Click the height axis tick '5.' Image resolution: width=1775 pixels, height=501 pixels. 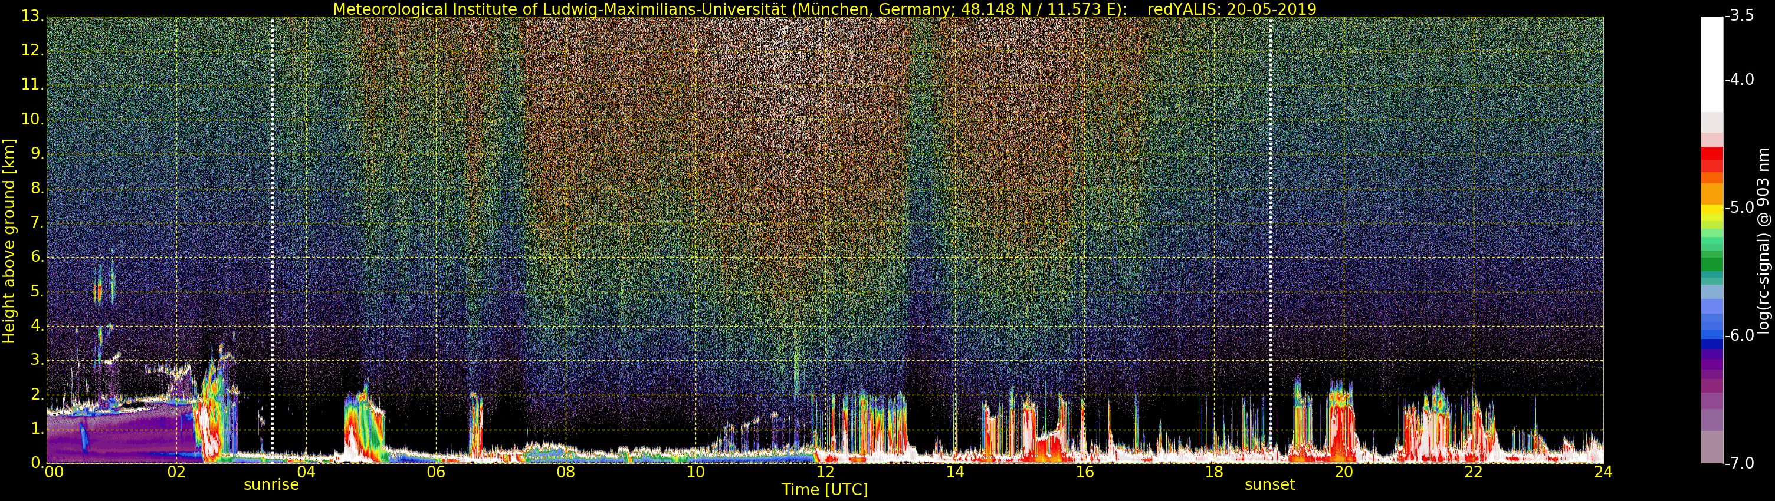click(38, 292)
